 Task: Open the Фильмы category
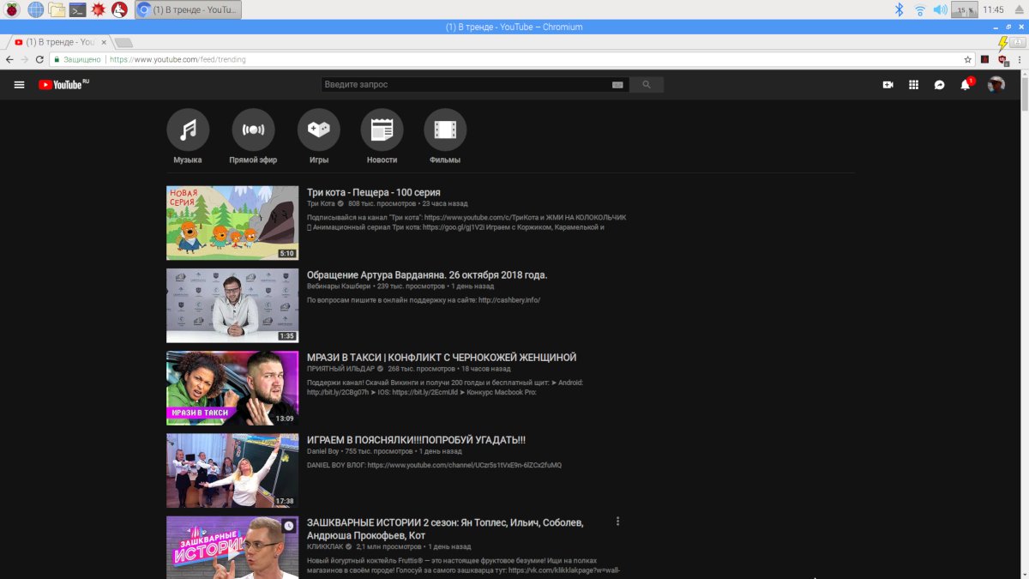pos(445,130)
